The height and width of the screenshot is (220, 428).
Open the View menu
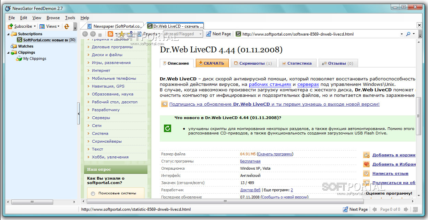pyautogui.click(x=37, y=18)
